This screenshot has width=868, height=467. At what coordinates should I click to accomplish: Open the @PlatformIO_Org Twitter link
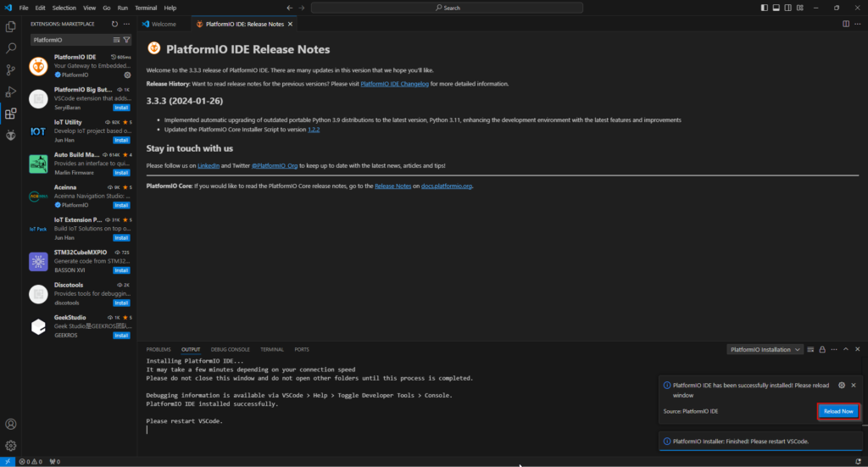(275, 165)
